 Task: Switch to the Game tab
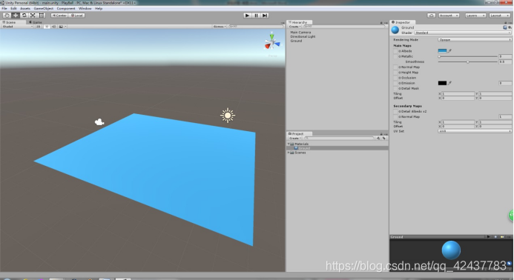(36, 22)
